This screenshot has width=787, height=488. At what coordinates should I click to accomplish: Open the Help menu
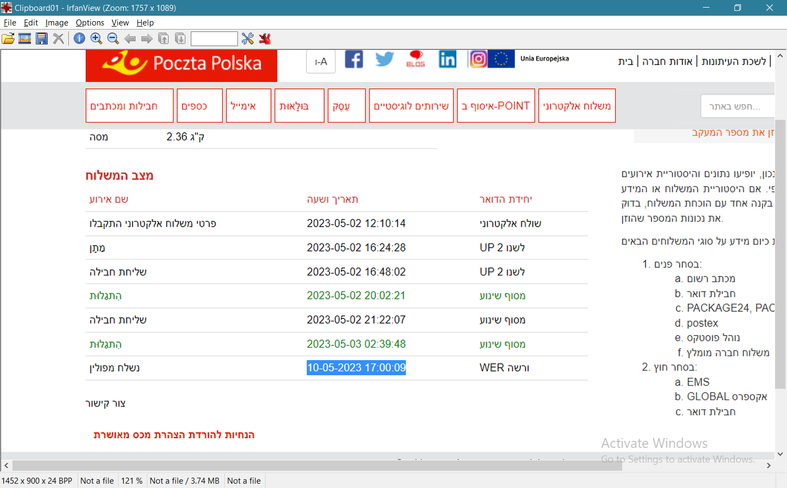[x=145, y=23]
